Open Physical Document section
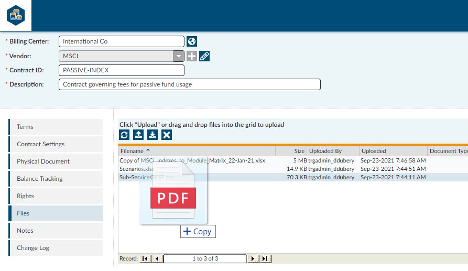Image resolution: width=468 pixels, height=271 pixels. tap(56, 161)
